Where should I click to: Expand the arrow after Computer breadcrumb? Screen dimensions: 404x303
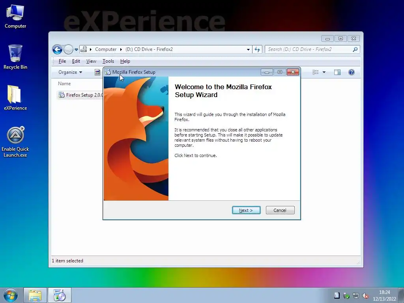click(x=121, y=49)
